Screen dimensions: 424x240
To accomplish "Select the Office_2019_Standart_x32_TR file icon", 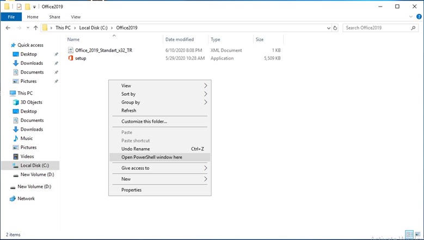I will pos(71,50).
